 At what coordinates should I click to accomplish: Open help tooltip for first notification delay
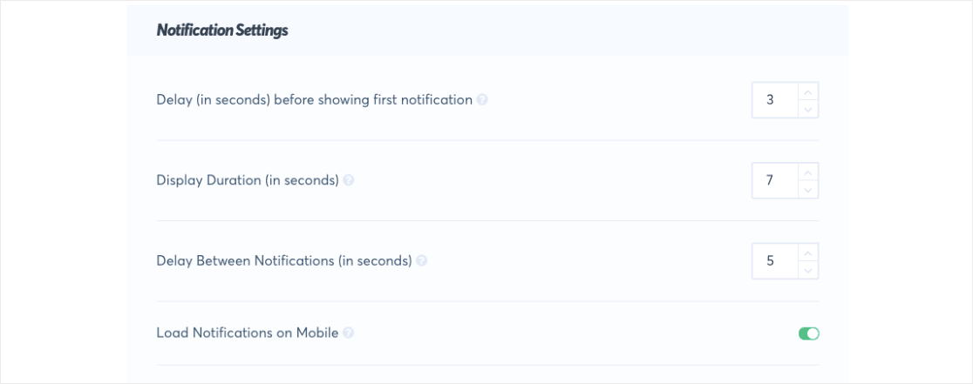coord(483,100)
